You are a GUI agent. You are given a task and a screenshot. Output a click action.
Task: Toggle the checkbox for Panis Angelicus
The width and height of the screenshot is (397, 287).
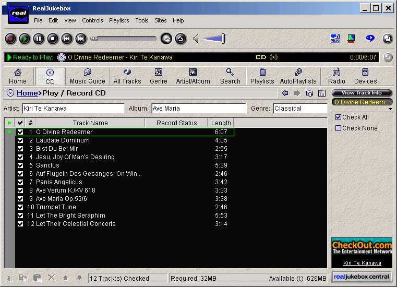[x=20, y=182]
